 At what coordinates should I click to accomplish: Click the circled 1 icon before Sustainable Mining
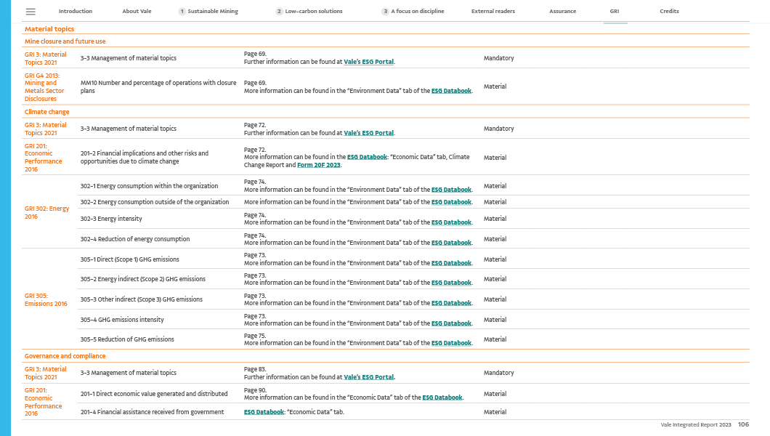click(182, 12)
